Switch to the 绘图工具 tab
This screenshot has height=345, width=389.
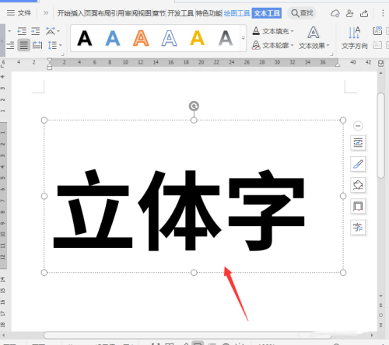coord(237,13)
